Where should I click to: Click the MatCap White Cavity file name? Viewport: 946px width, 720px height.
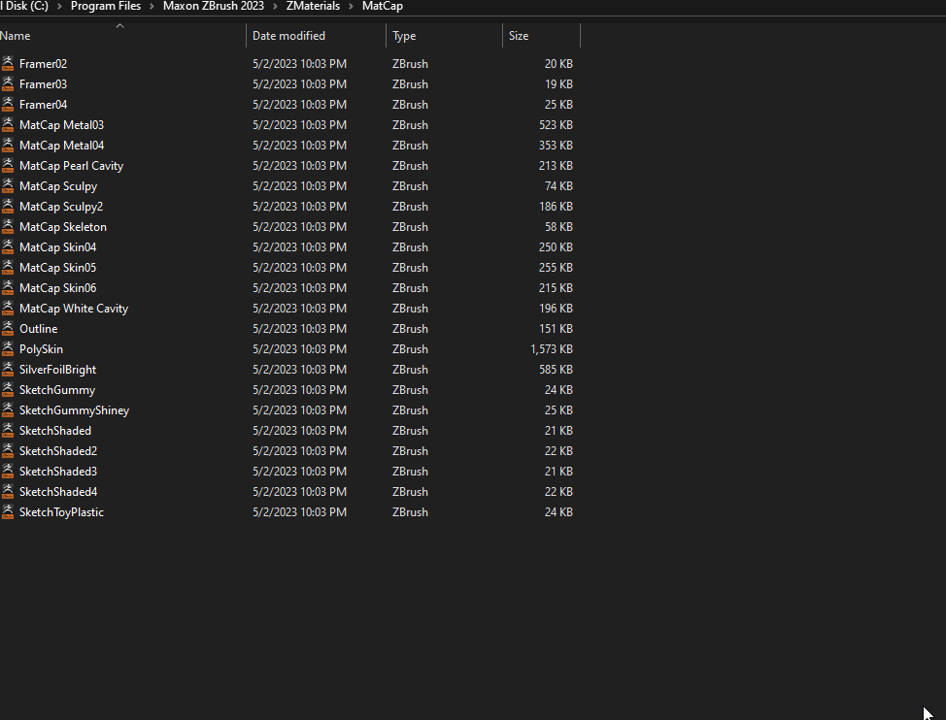pyautogui.click(x=74, y=308)
